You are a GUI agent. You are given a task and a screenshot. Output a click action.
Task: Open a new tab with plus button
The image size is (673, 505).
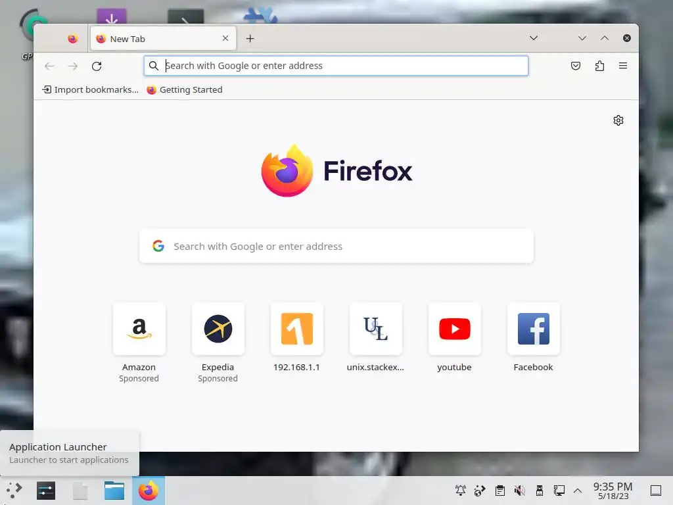pyautogui.click(x=250, y=39)
